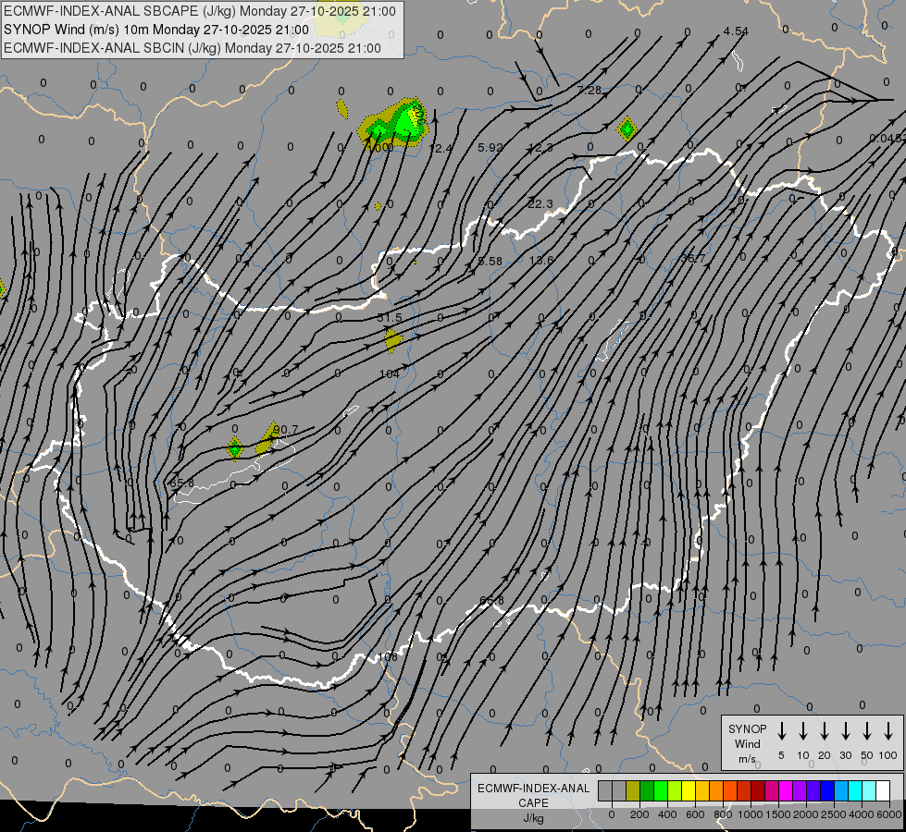
Task: Click the 51.5 value on the map
Action: point(390,318)
